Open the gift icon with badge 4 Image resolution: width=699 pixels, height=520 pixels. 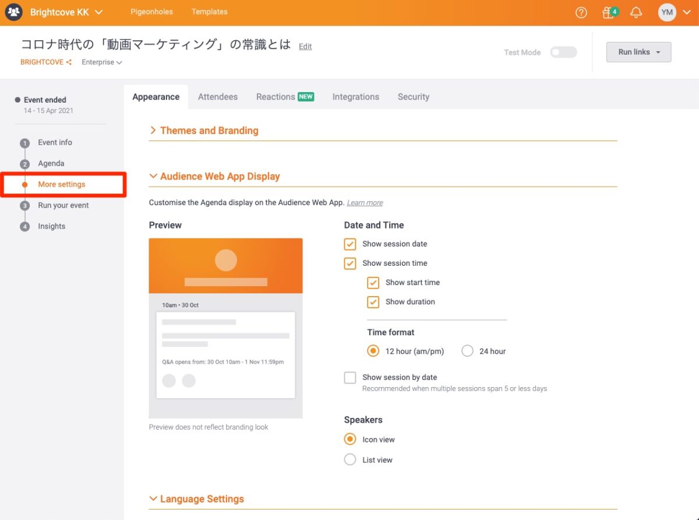coord(609,12)
